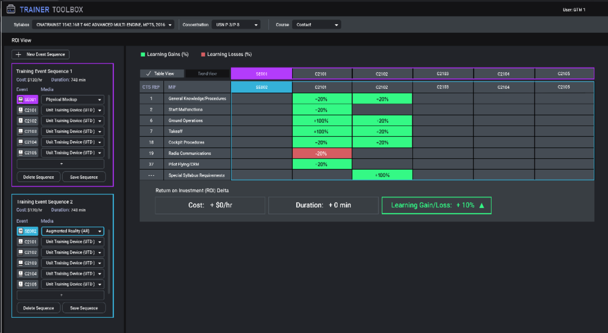Delete Training Event Sequence 1
Viewport: 608px width, 333px height.
coord(38,177)
